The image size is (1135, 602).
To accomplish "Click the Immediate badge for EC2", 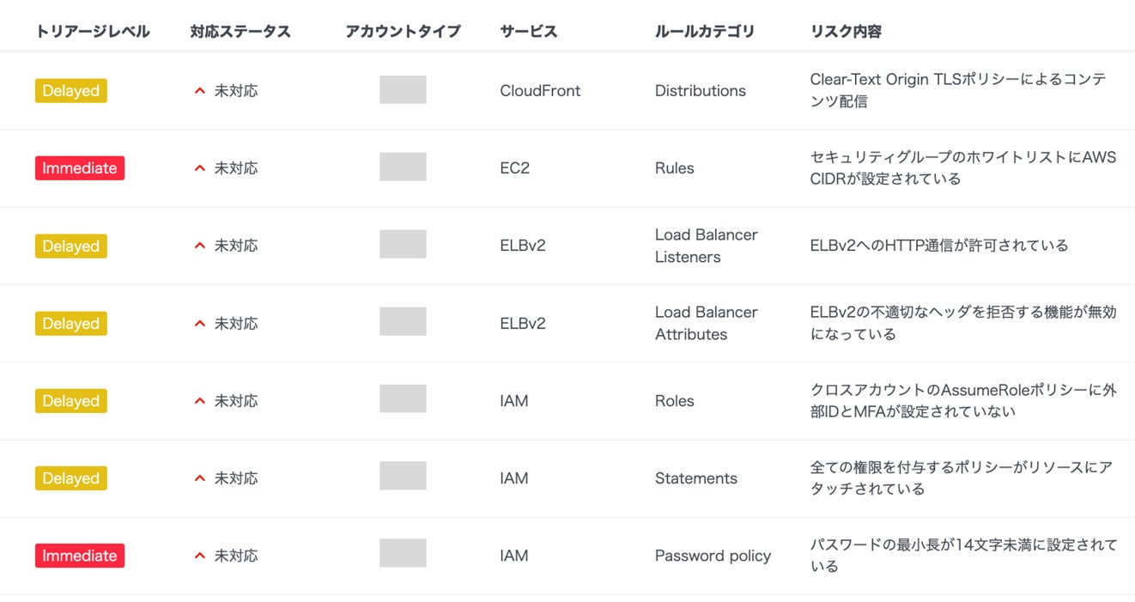I will coord(80,168).
